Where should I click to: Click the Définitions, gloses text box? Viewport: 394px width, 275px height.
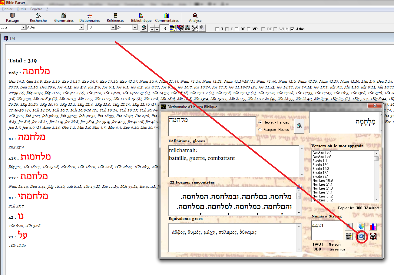[233, 161]
